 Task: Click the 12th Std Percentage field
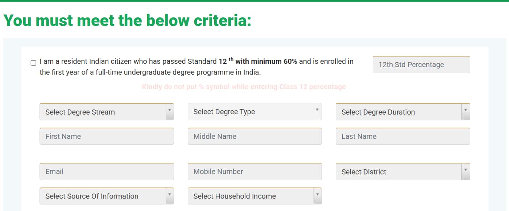(x=421, y=65)
